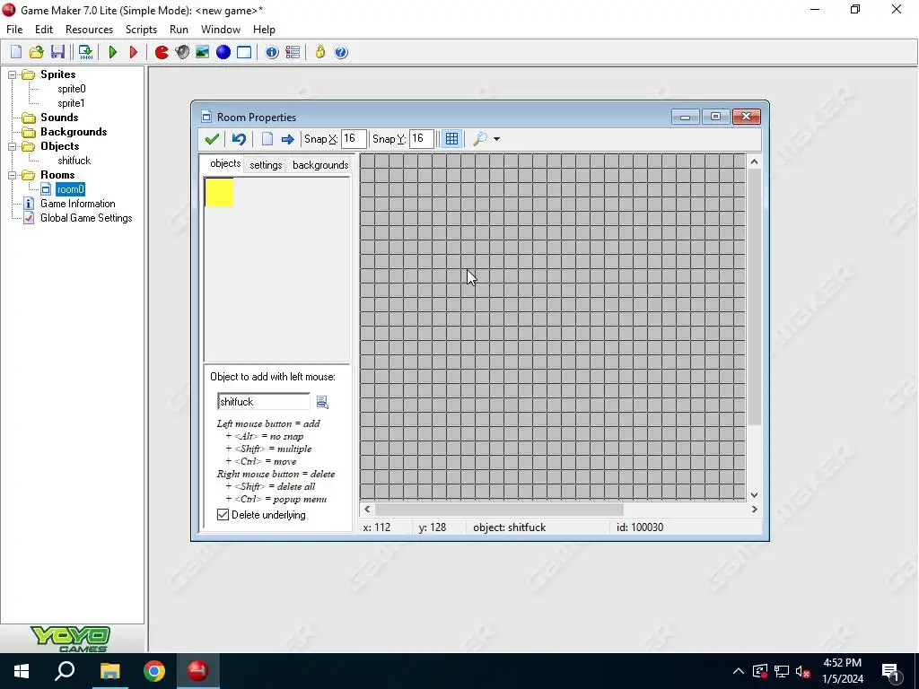The height and width of the screenshot is (689, 919).
Task: Open the Run menu
Action: (179, 30)
